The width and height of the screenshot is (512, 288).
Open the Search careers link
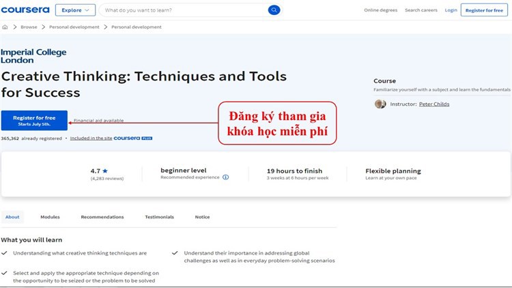click(421, 10)
